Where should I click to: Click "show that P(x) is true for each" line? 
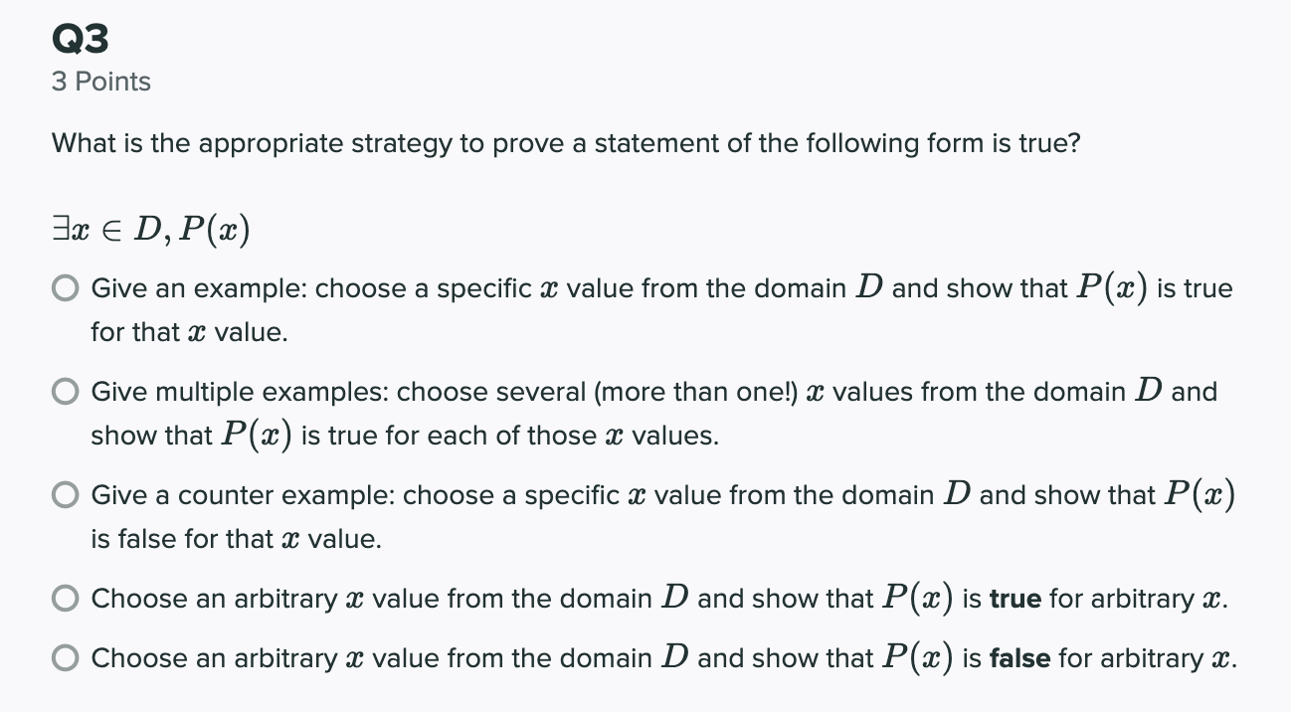click(x=404, y=435)
